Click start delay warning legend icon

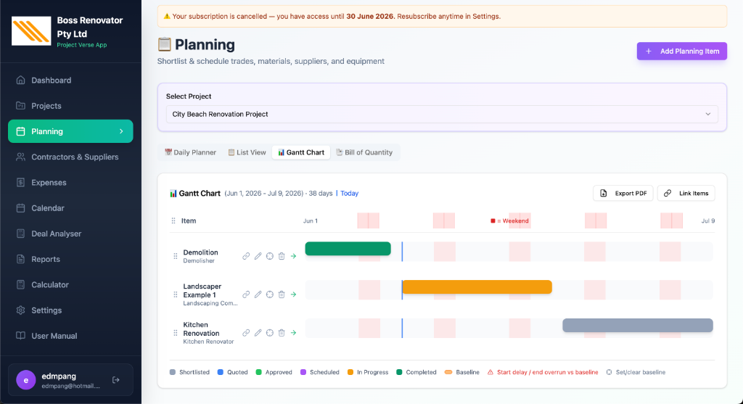pyautogui.click(x=490, y=372)
